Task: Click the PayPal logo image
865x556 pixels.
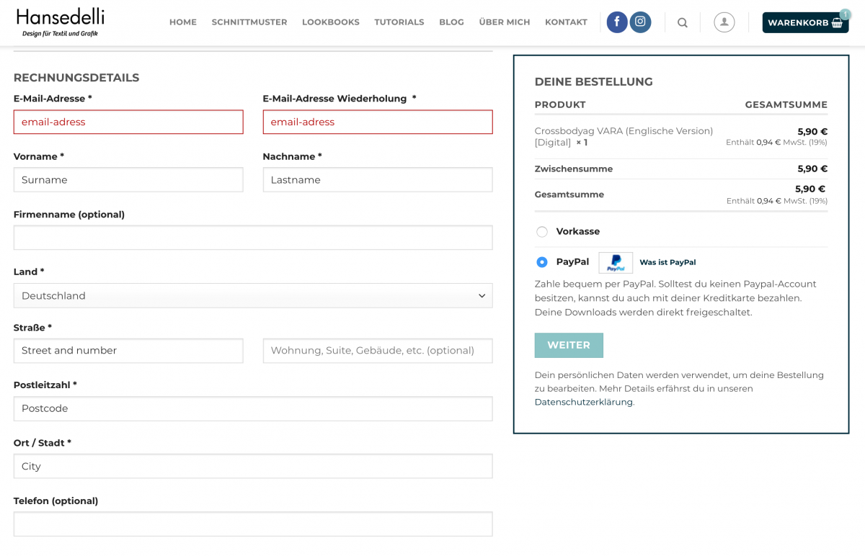Action: pyautogui.click(x=616, y=262)
